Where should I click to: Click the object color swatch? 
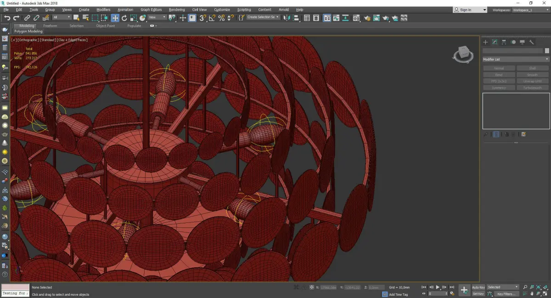point(547,50)
